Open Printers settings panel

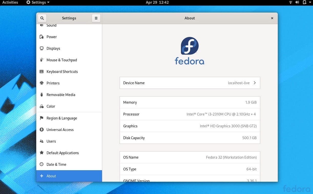tap(69, 83)
